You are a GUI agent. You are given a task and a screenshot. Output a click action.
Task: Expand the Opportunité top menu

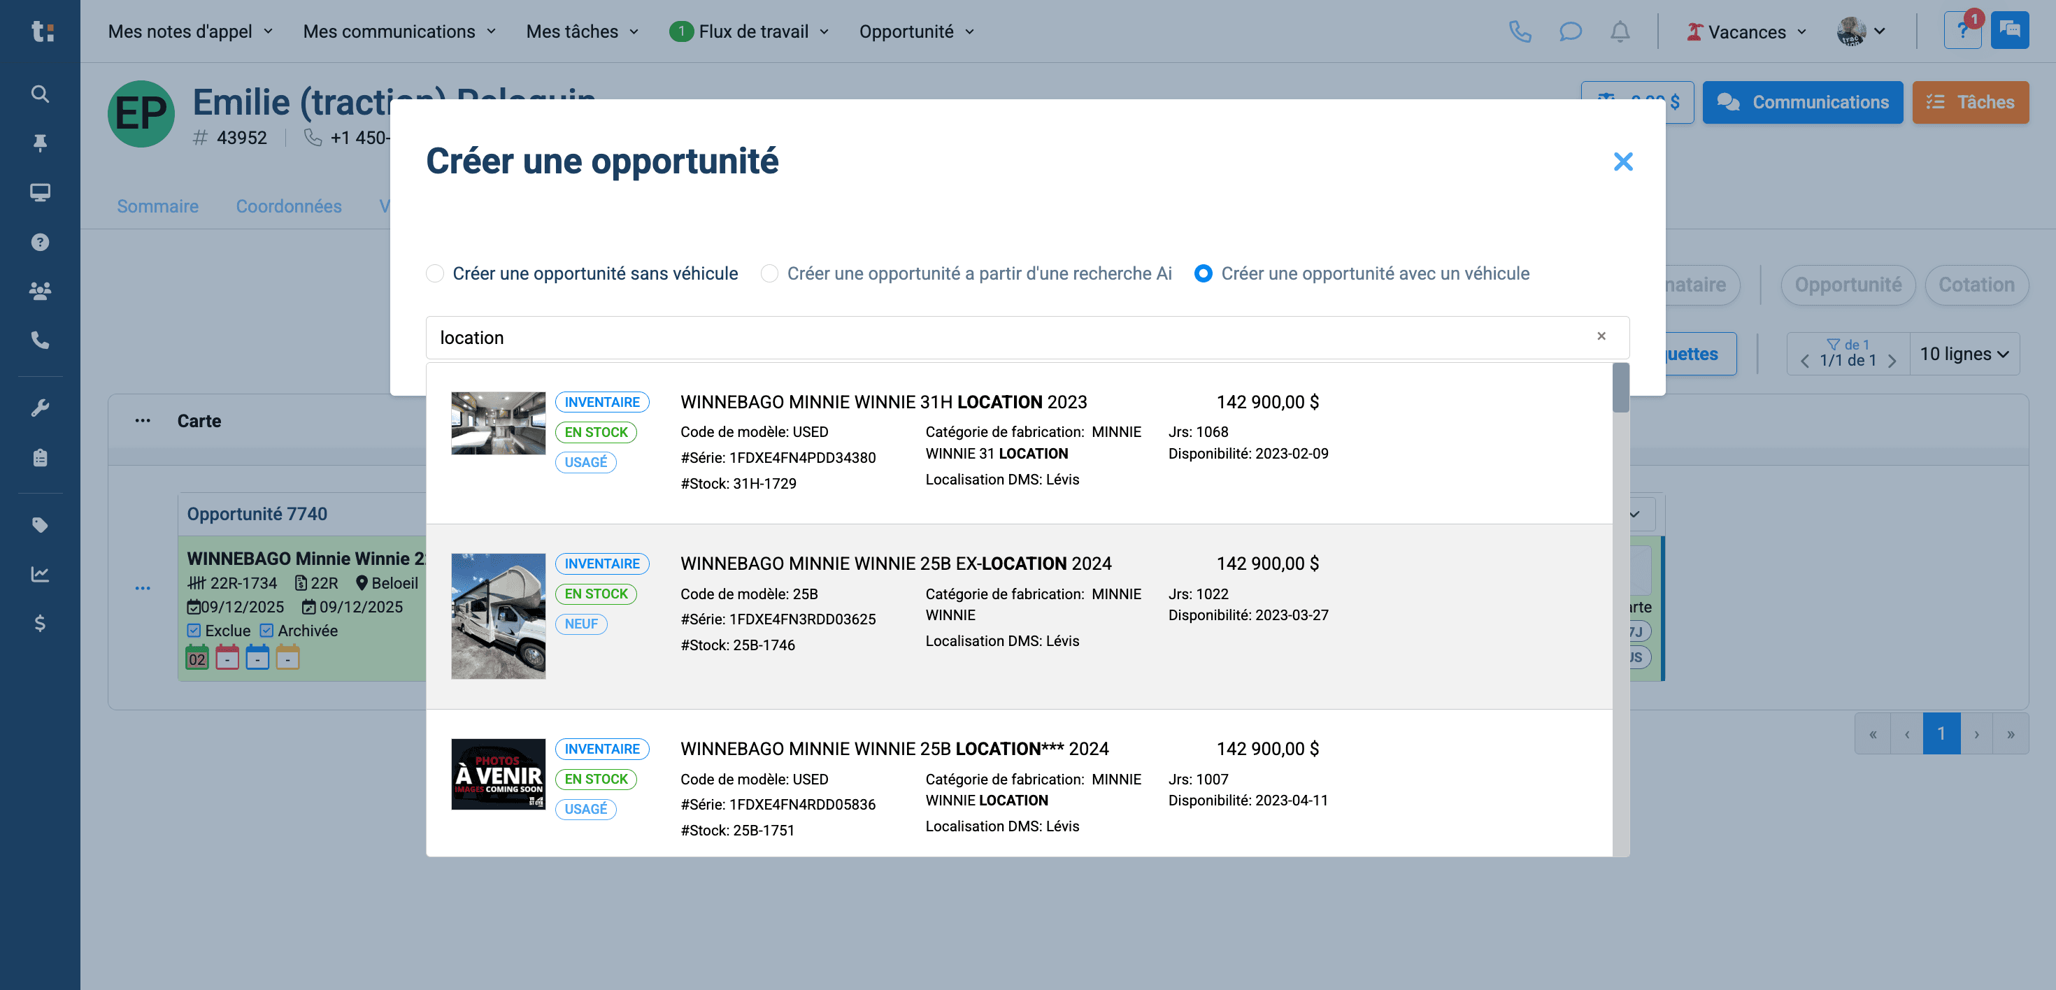point(917,31)
